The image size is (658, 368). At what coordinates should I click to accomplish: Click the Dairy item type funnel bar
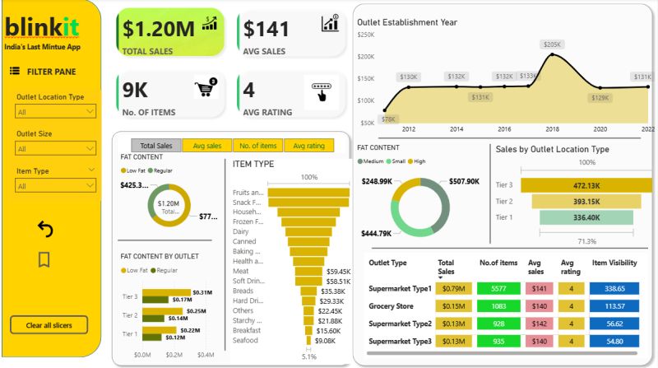point(308,231)
